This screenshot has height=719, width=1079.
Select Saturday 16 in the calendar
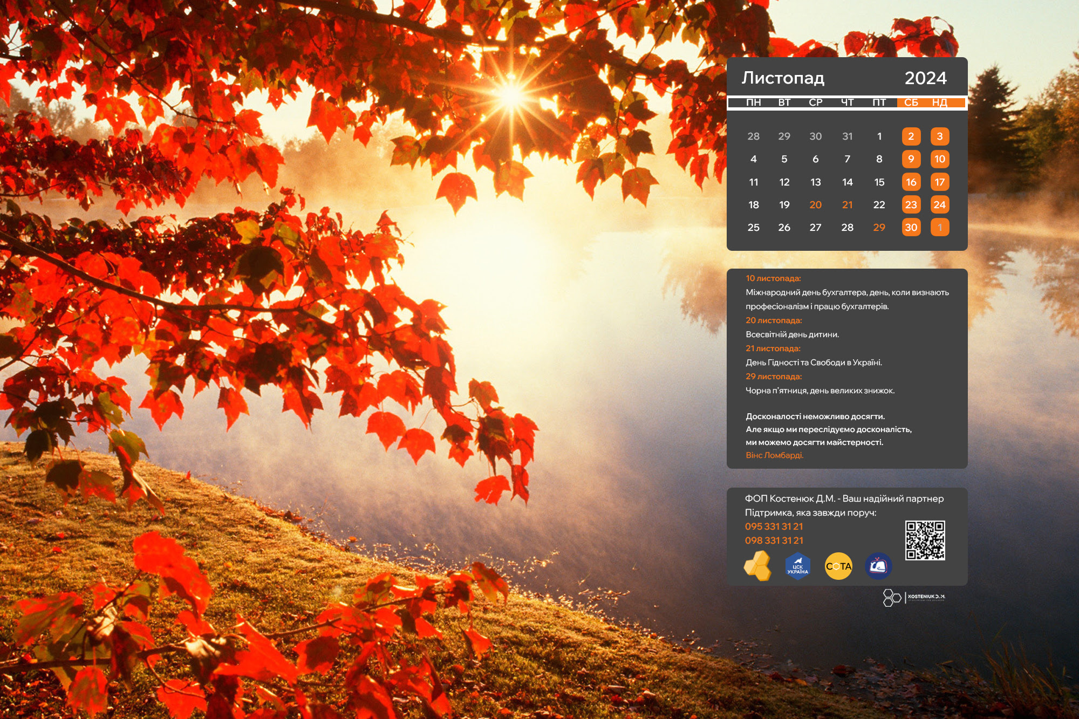911,182
